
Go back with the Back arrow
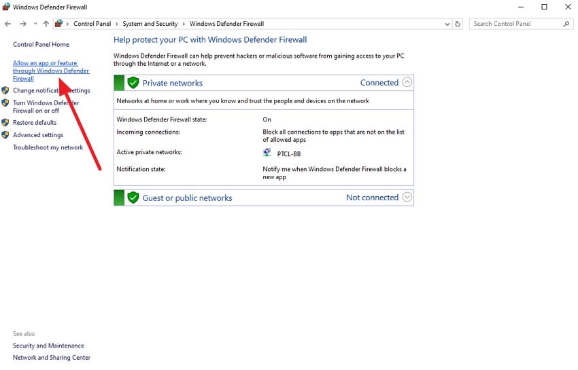tap(7, 24)
